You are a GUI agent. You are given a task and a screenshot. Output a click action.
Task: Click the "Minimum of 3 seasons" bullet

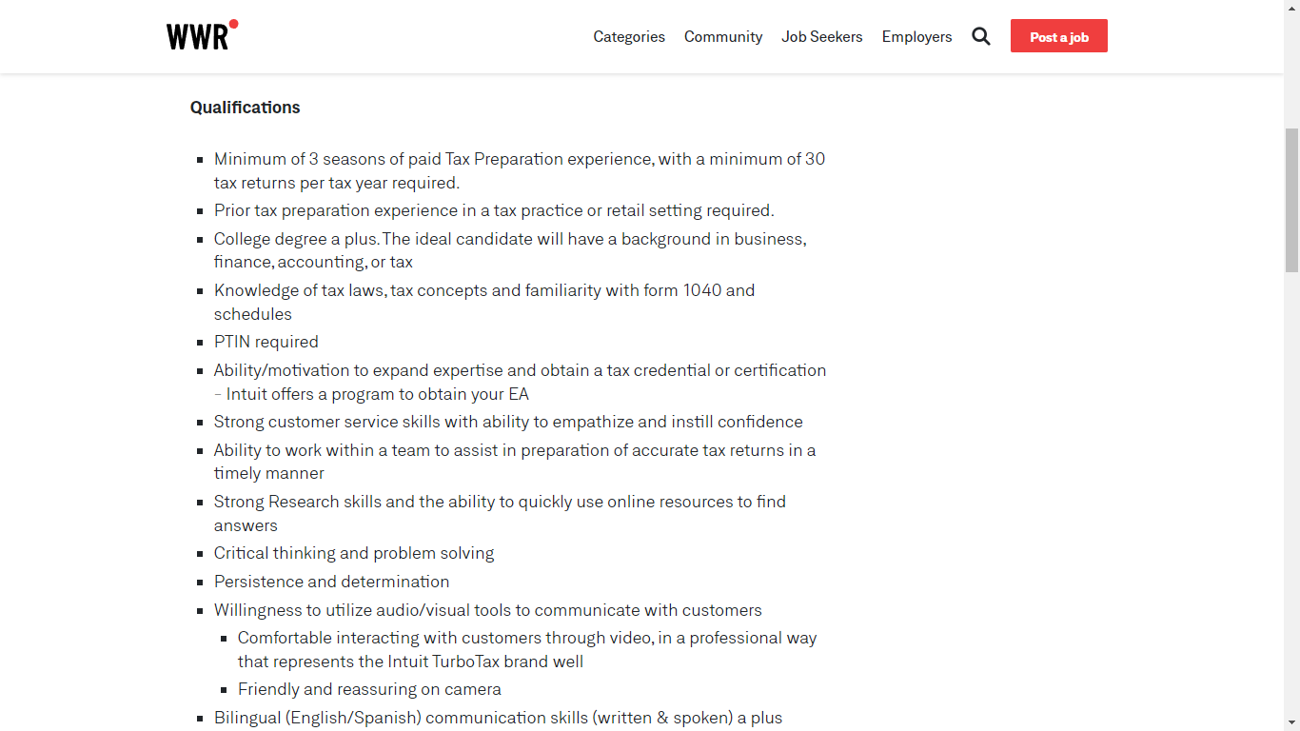click(519, 159)
